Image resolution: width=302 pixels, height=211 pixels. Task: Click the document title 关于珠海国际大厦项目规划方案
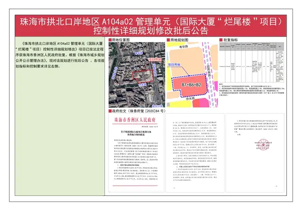pos(136,132)
